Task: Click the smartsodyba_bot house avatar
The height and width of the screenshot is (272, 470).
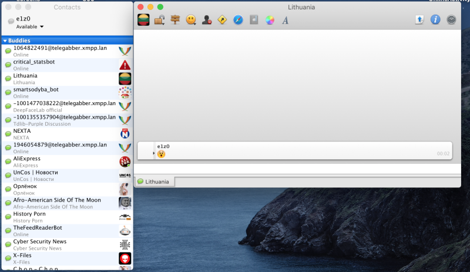Action: [125, 93]
